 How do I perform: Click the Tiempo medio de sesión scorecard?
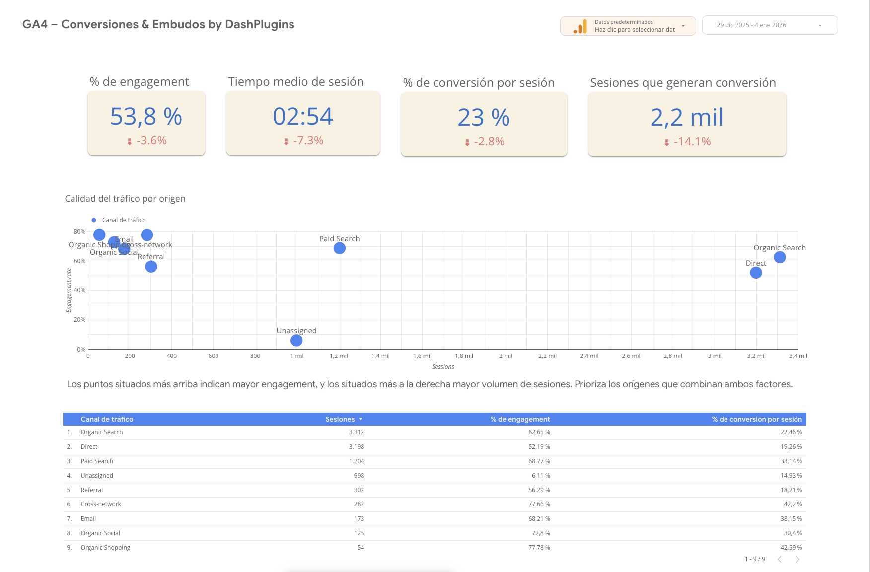pos(303,124)
